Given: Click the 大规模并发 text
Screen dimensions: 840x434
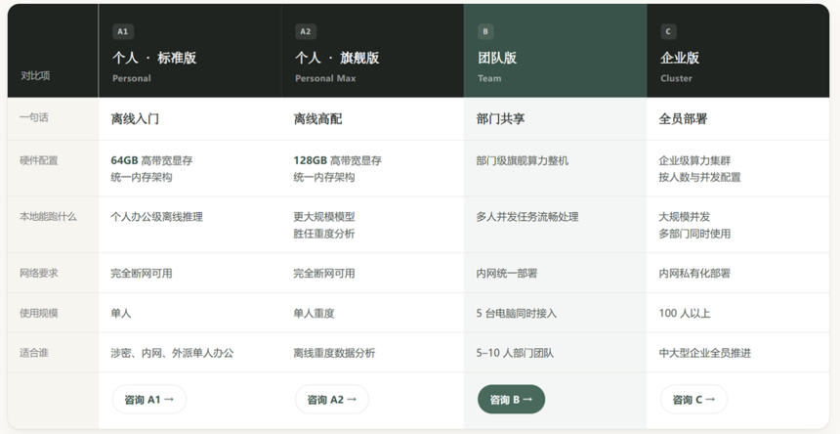Looking at the screenshot, I should coord(685,217).
